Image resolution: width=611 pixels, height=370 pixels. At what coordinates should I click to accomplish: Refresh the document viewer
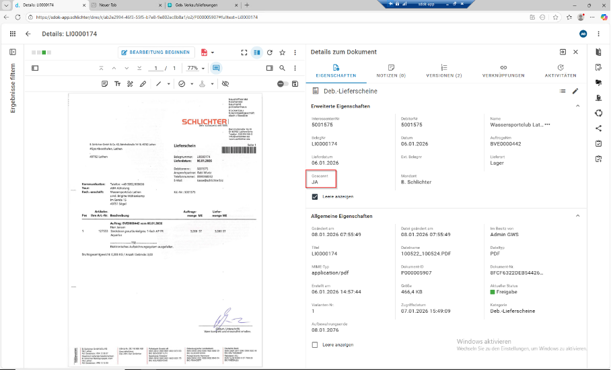coord(270,52)
